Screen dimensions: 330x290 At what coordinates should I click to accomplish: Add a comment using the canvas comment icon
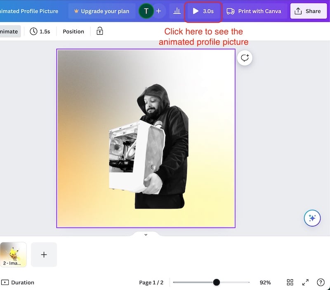[x=245, y=57]
